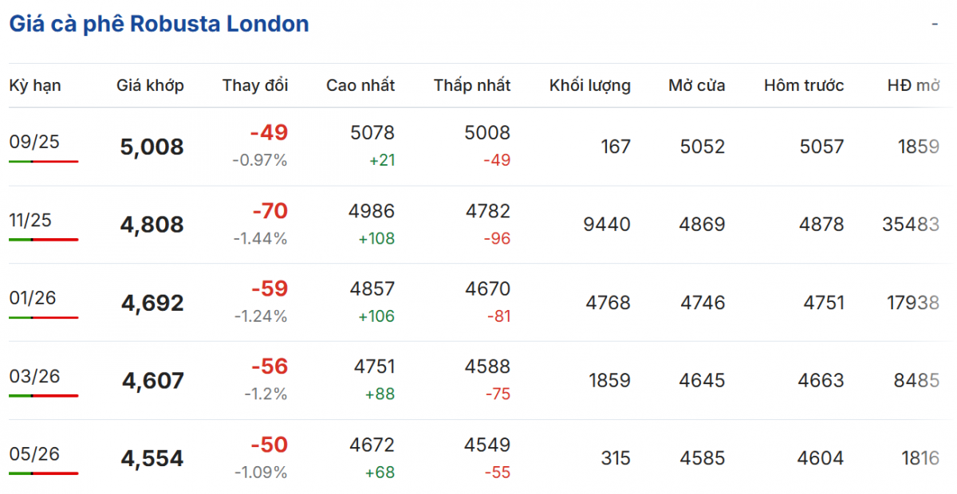The height and width of the screenshot is (494, 957).
Task: Click the 9440 volume cell
Action: point(608,225)
